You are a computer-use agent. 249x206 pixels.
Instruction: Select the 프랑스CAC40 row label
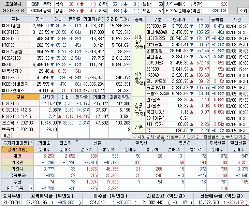pyautogui.click(x=158, y=93)
